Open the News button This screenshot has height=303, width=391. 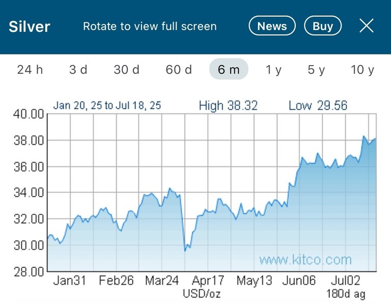tap(272, 25)
